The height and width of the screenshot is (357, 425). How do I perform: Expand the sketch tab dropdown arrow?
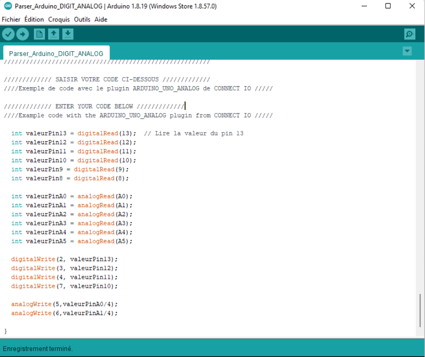pyautogui.click(x=407, y=51)
